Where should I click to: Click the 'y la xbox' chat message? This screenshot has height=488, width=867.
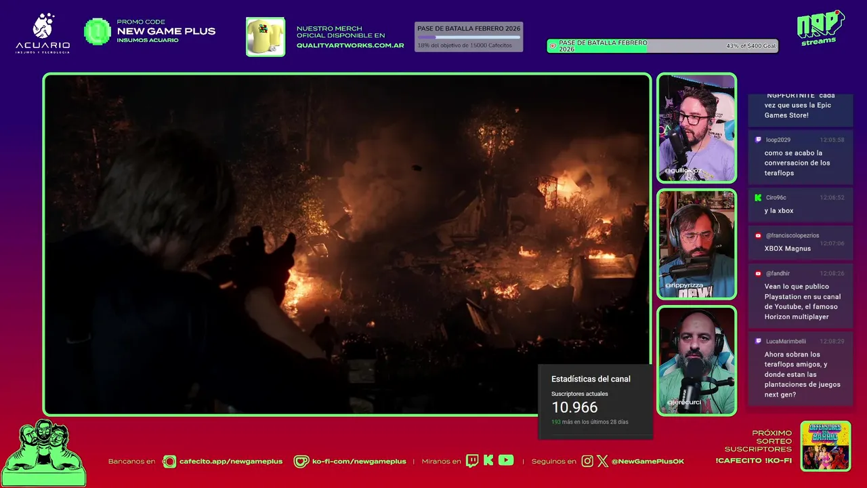coord(779,211)
